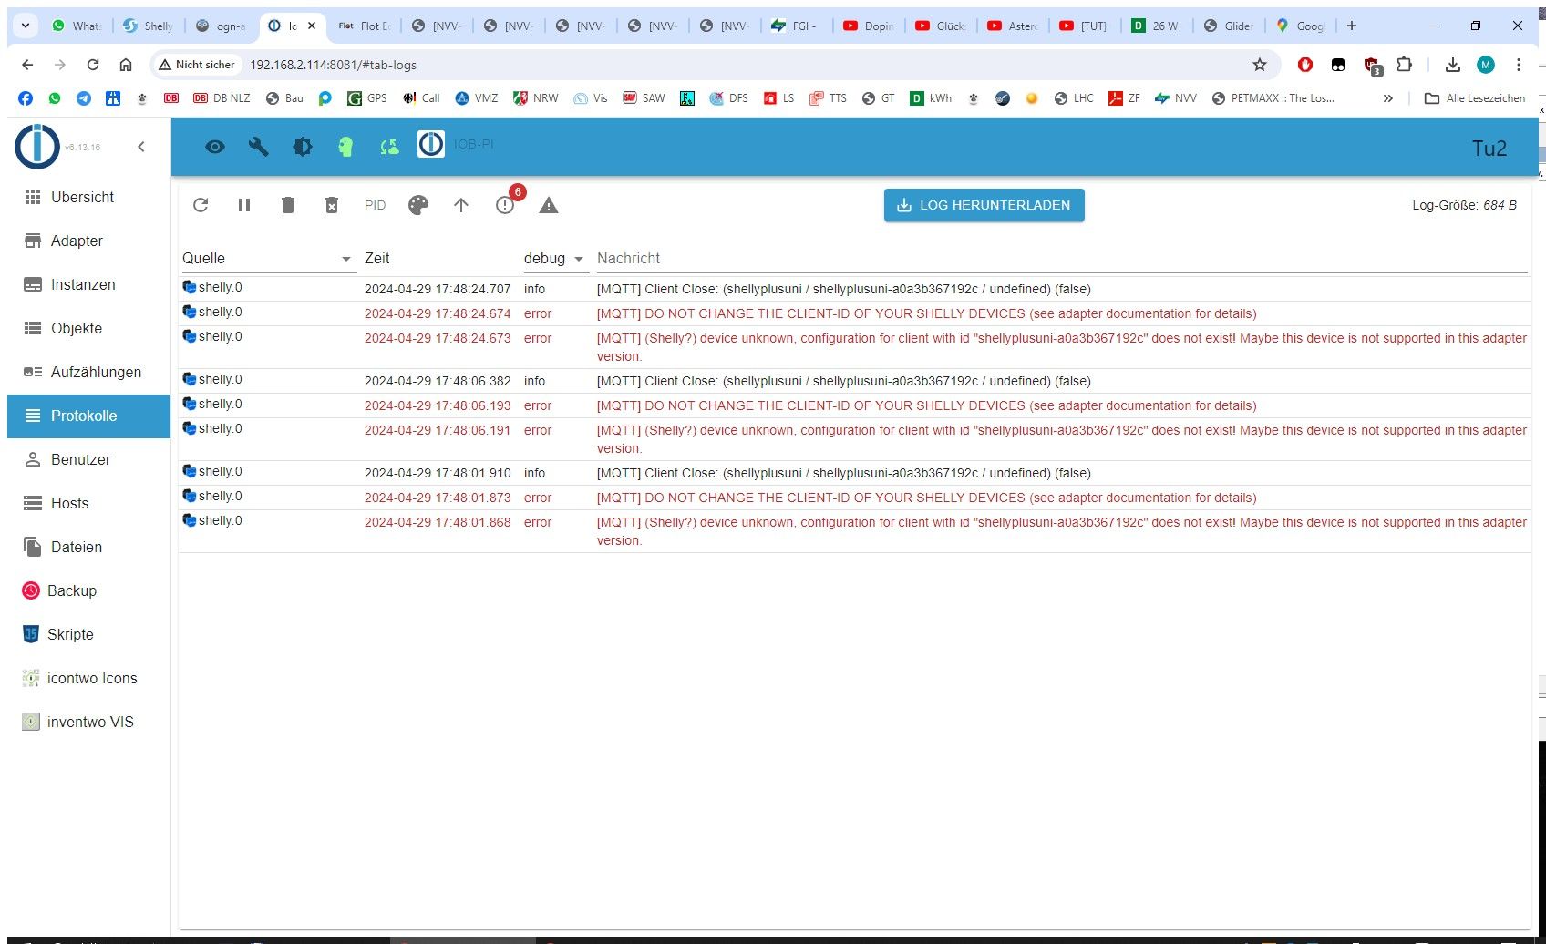Open inventwo VIS in sidebar

[88, 722]
